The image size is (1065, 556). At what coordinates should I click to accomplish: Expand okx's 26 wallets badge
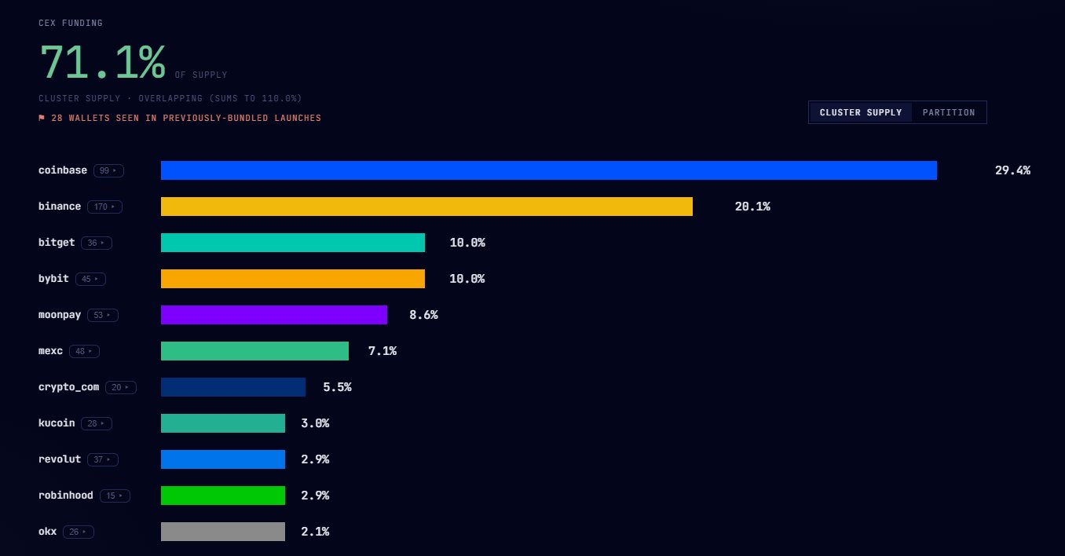coord(79,532)
